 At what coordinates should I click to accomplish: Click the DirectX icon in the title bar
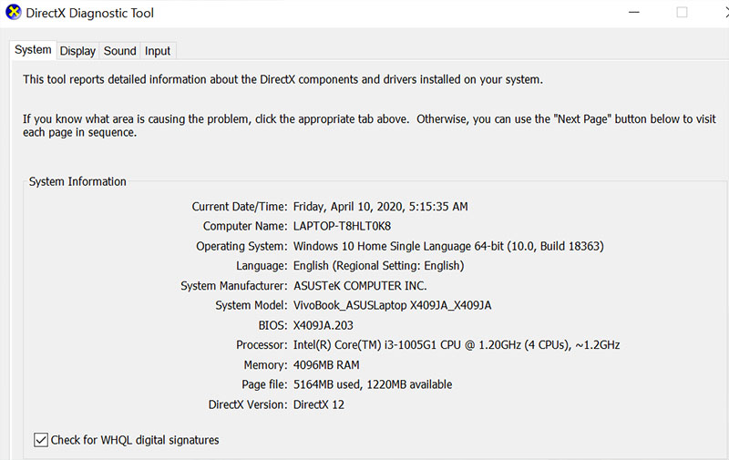click(x=14, y=13)
